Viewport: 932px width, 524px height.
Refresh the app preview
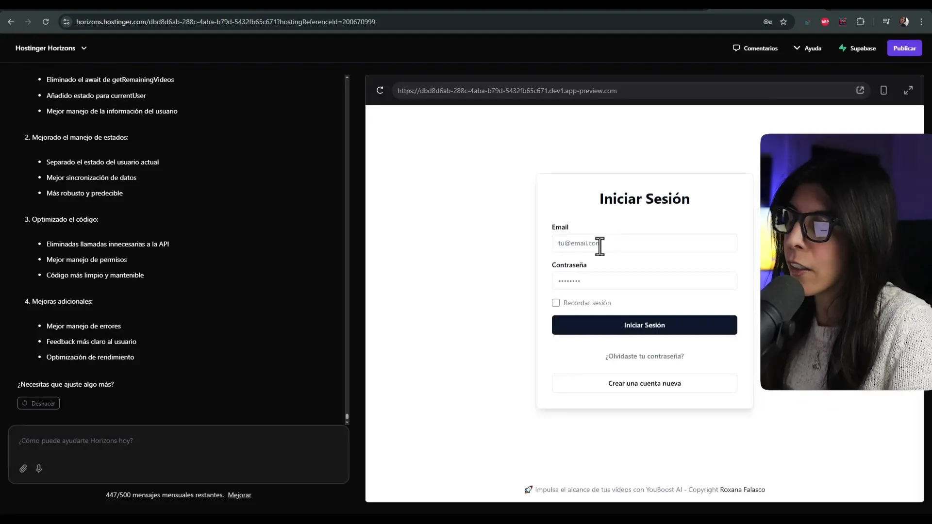coord(380,90)
